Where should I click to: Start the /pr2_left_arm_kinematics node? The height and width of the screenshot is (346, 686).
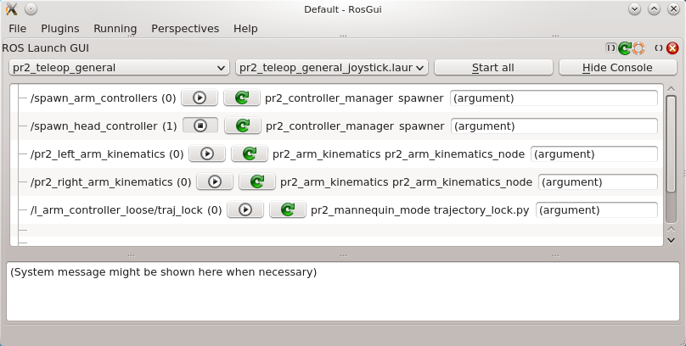(x=206, y=154)
